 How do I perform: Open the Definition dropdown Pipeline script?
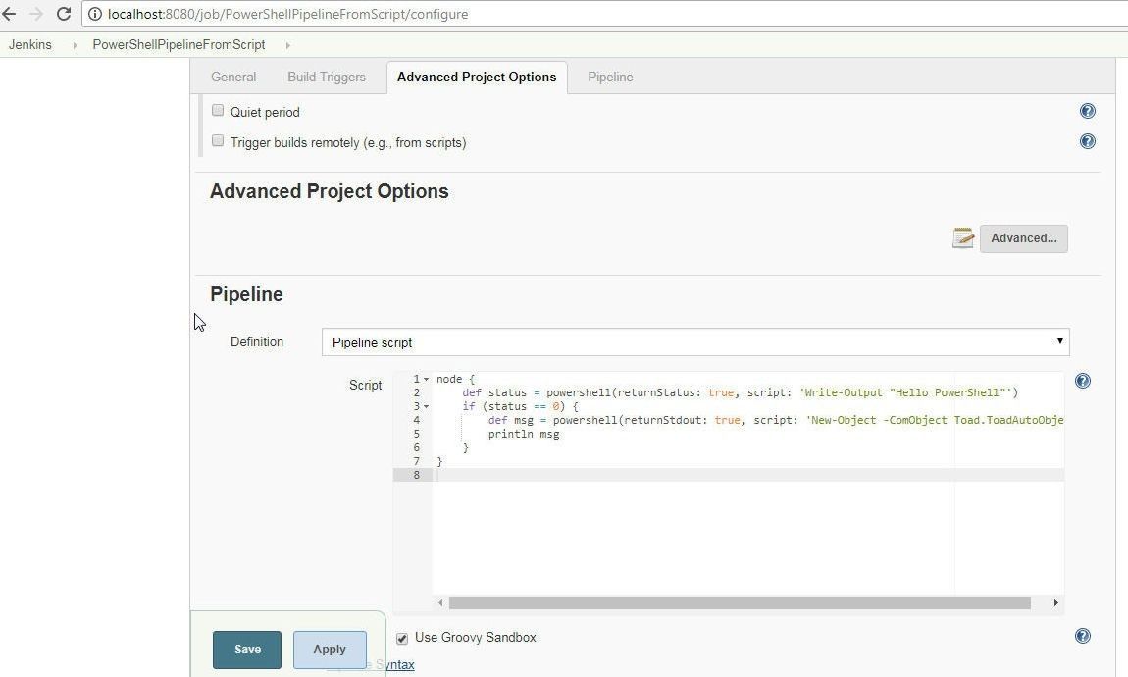694,342
